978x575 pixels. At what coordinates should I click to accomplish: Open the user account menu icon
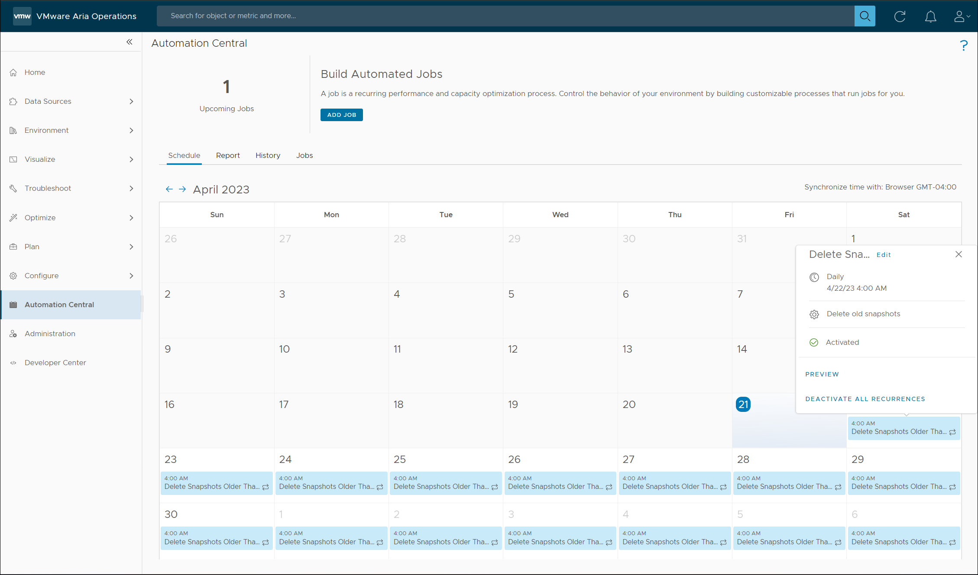961,16
